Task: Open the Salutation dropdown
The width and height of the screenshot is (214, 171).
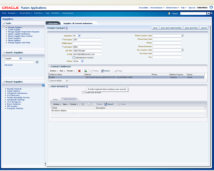Action: coord(79,36)
